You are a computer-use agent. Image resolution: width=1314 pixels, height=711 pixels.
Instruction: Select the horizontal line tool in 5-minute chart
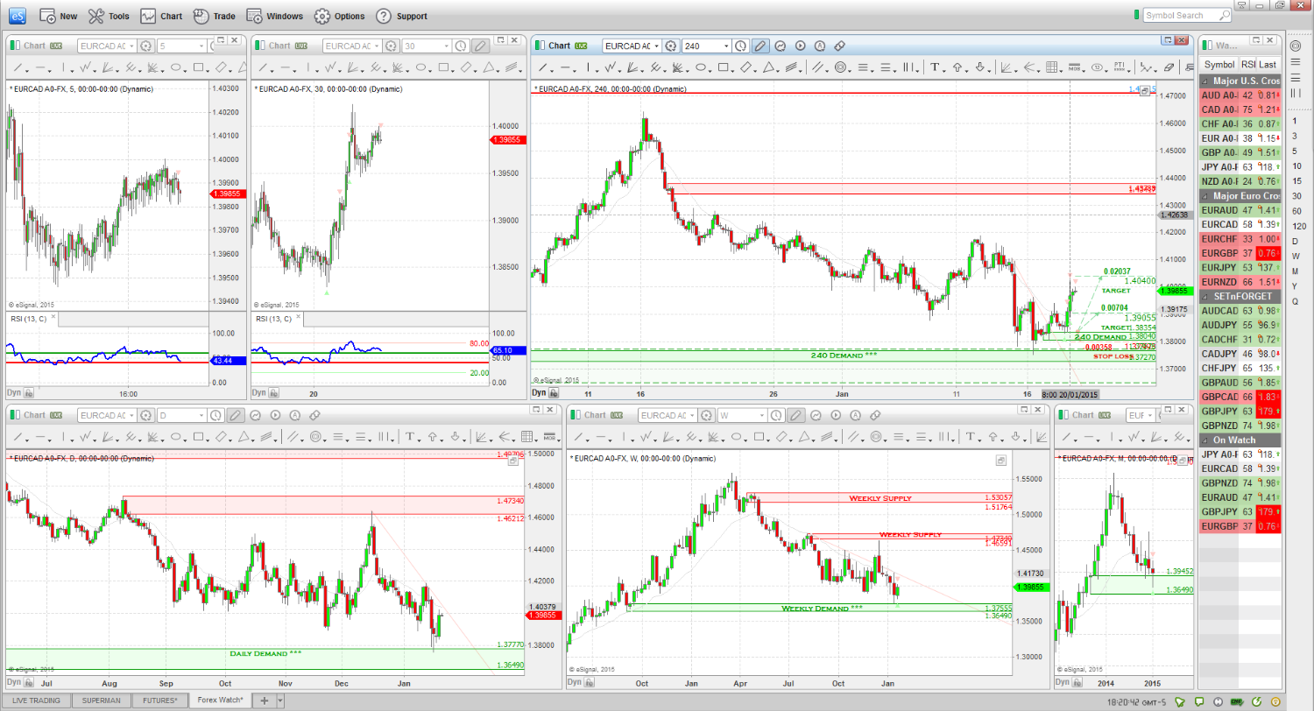[x=40, y=67]
